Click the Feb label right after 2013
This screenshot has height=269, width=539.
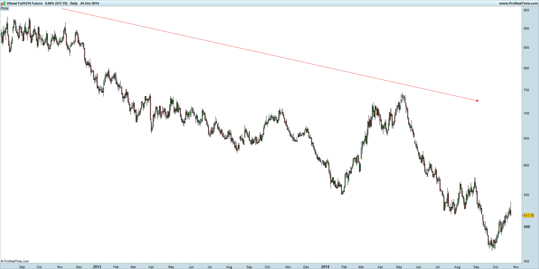coord(116,267)
